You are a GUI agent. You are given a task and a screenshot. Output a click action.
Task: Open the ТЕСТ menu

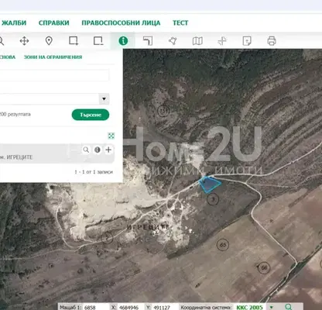180,22
